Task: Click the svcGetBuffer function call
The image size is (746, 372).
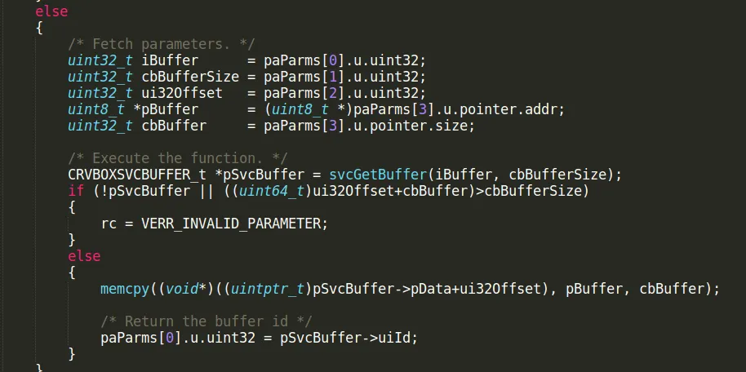Action: point(378,175)
